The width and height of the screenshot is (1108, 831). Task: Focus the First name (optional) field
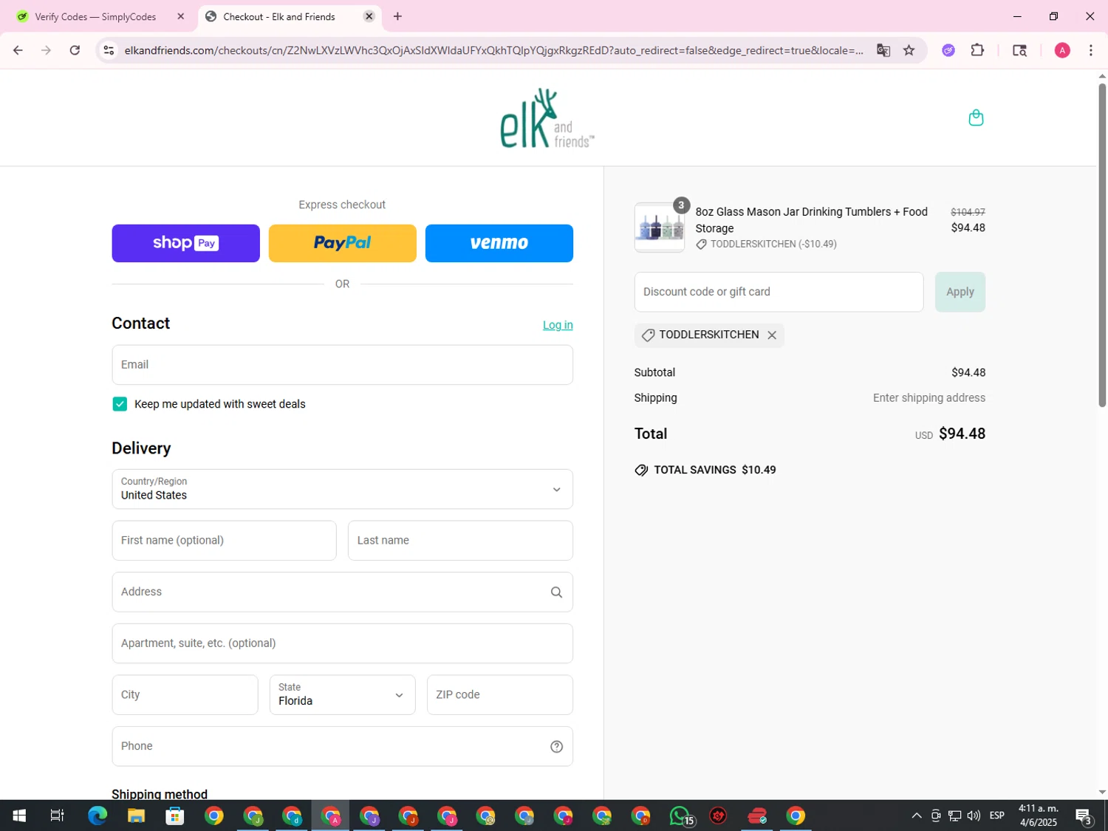[224, 541]
